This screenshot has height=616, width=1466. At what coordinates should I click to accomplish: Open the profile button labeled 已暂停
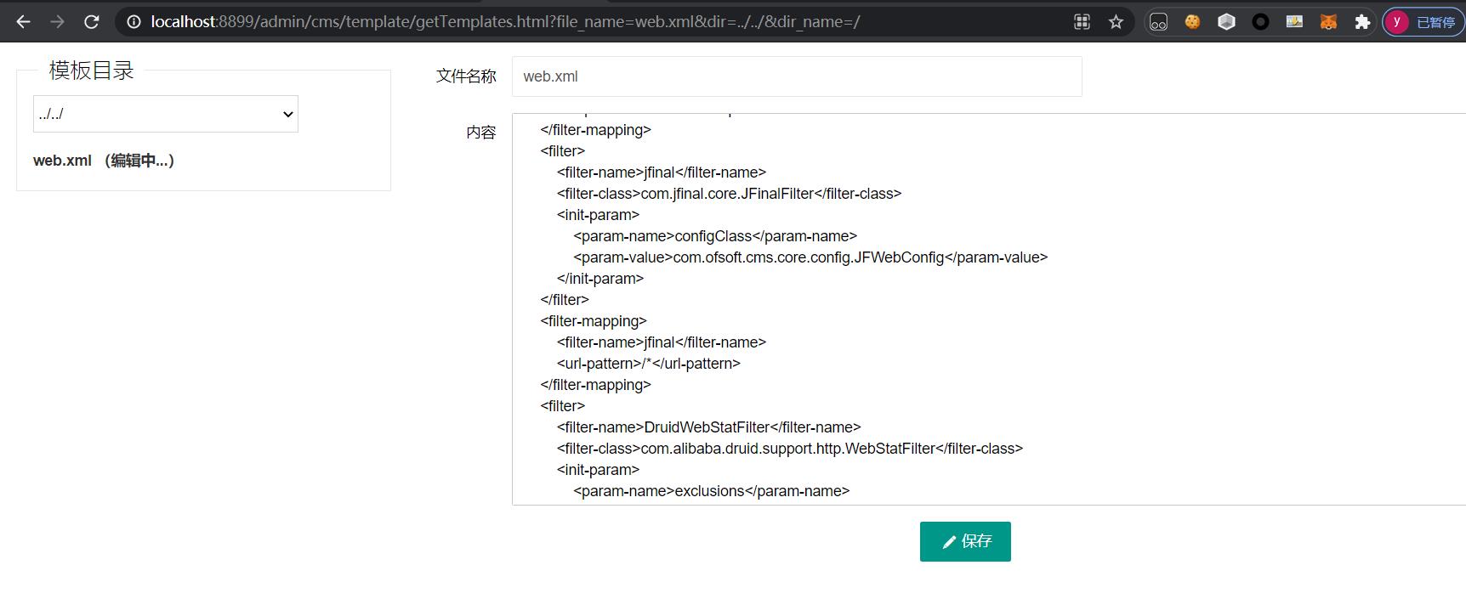click(1422, 22)
